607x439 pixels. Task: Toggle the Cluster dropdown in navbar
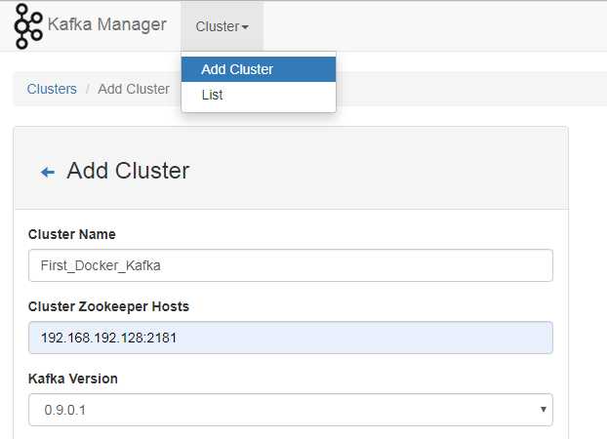223,26
